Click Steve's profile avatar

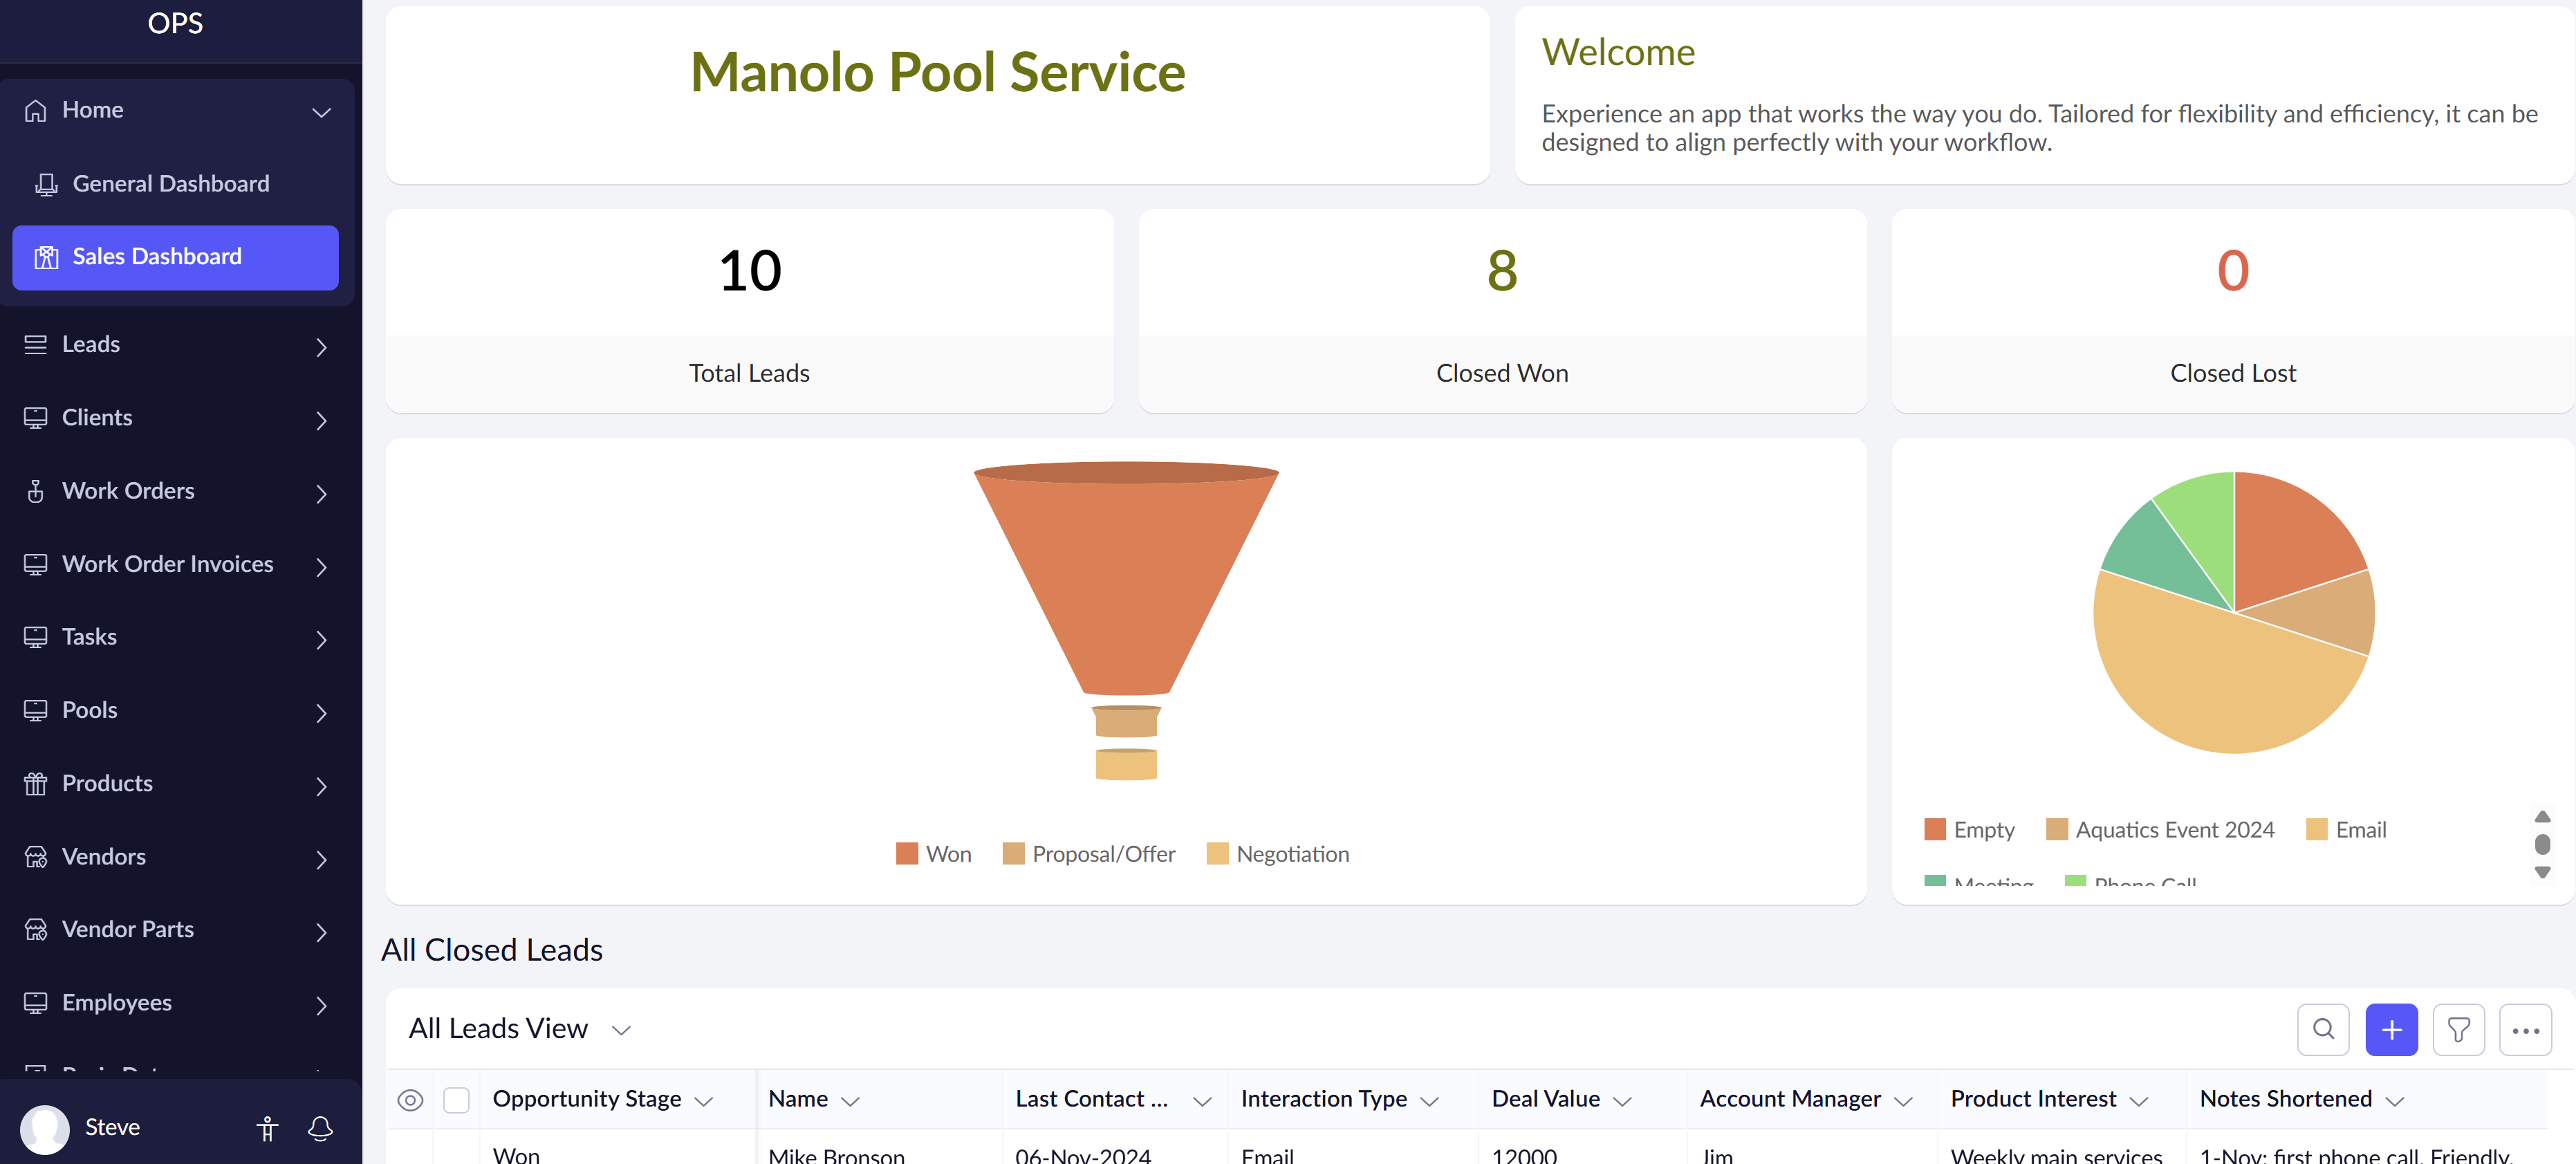tap(45, 1128)
